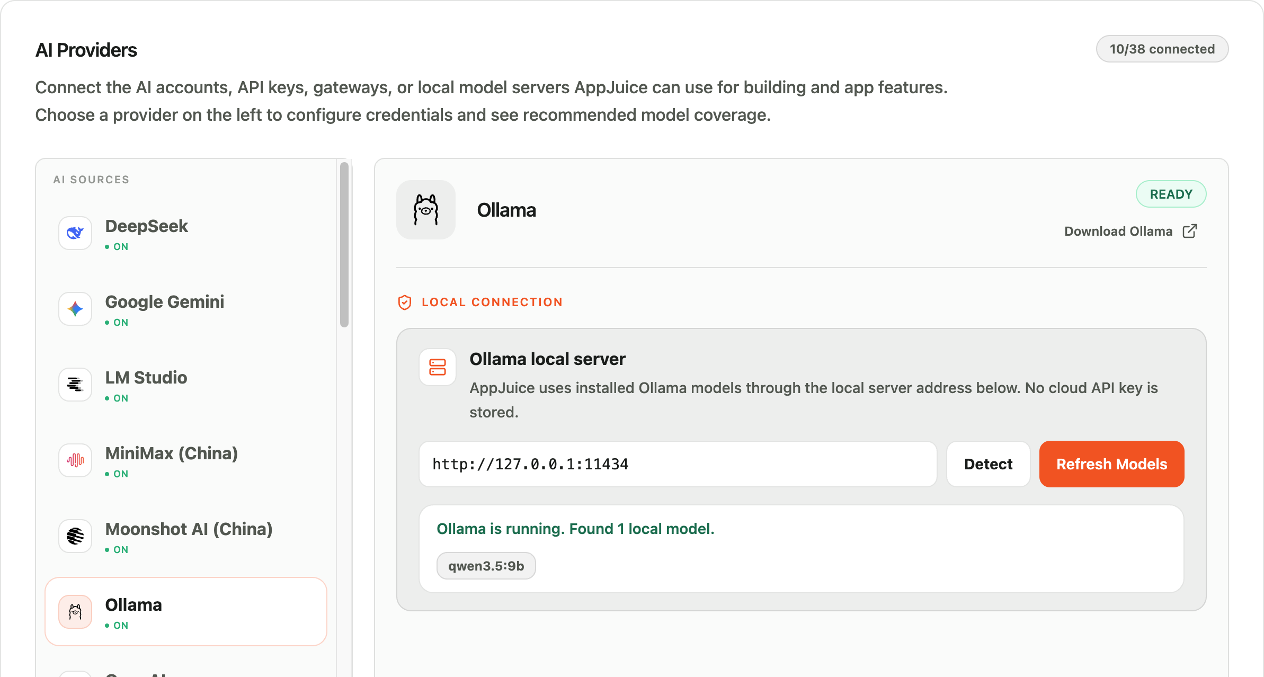
Task: Select the Ollama entry in the sidebar
Action: click(x=186, y=612)
